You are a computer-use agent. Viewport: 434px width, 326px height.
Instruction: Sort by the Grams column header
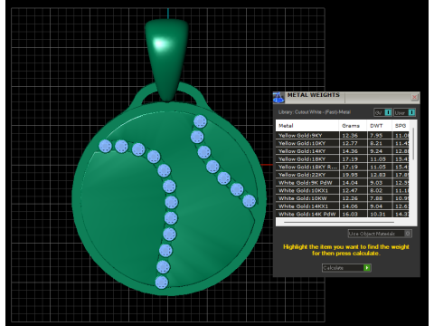pyautogui.click(x=353, y=126)
